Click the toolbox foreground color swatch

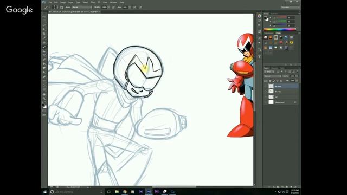(43, 106)
